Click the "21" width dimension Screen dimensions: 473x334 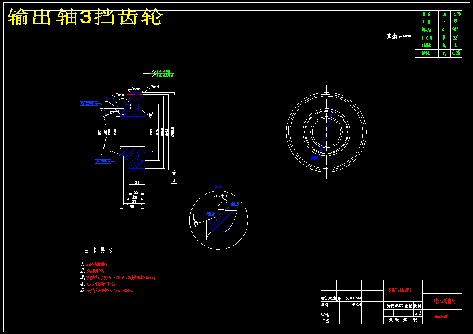click(x=137, y=183)
